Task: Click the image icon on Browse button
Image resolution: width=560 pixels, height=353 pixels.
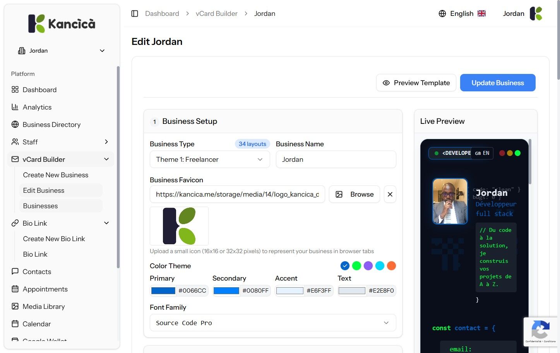Action: [339, 194]
